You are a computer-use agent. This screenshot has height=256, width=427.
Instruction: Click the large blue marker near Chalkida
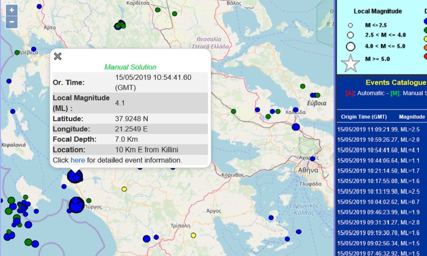pos(296,127)
